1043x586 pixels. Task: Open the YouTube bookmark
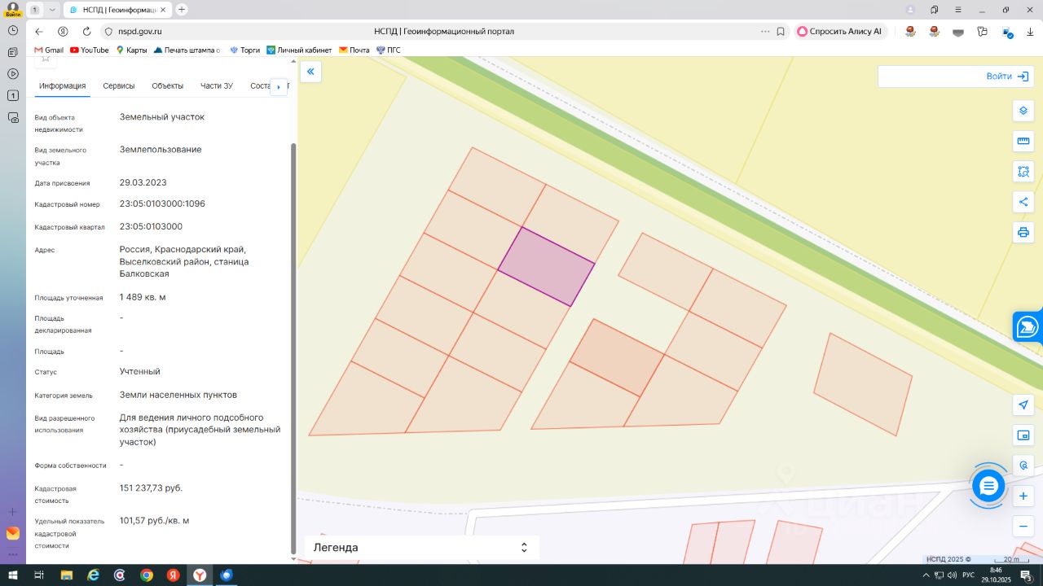[90, 50]
